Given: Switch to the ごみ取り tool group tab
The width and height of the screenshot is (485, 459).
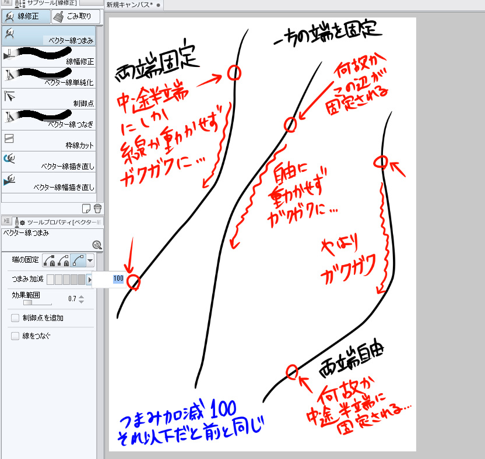Looking at the screenshot, I should coord(76,16).
